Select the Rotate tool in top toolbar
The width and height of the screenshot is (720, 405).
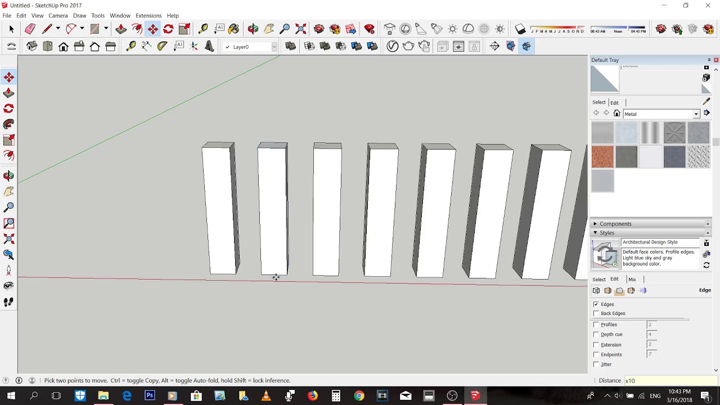[168, 29]
